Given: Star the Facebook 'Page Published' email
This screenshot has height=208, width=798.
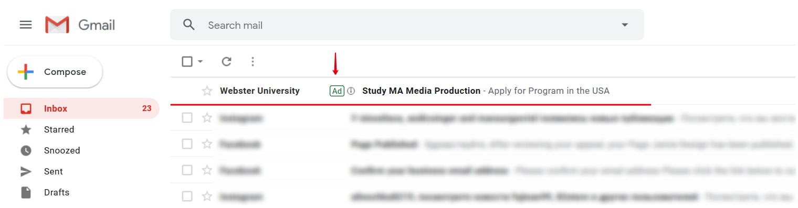Looking at the screenshot, I should (207, 144).
